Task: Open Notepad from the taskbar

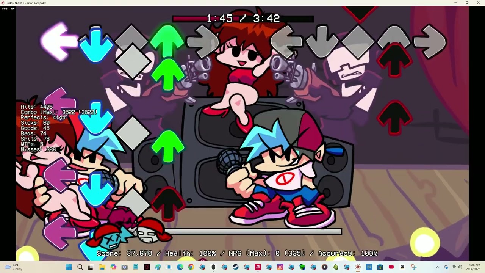Action: (136, 267)
